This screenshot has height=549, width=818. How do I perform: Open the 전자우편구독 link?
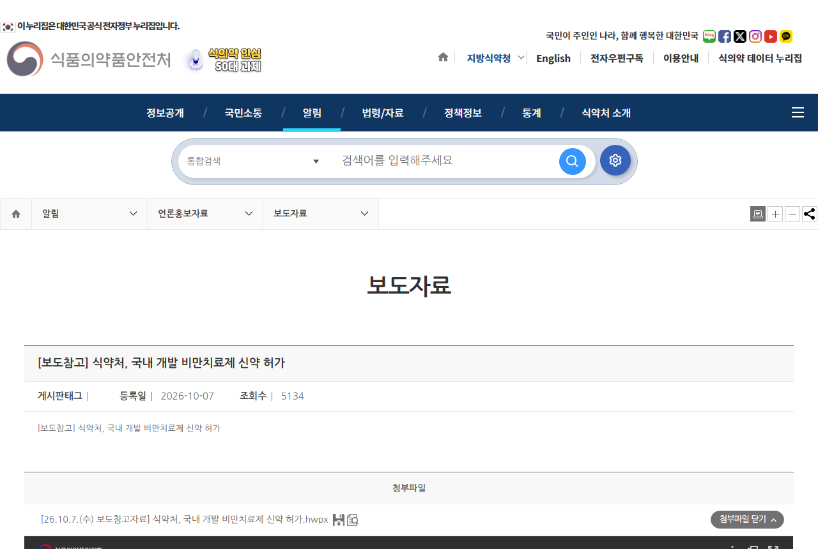pos(617,58)
